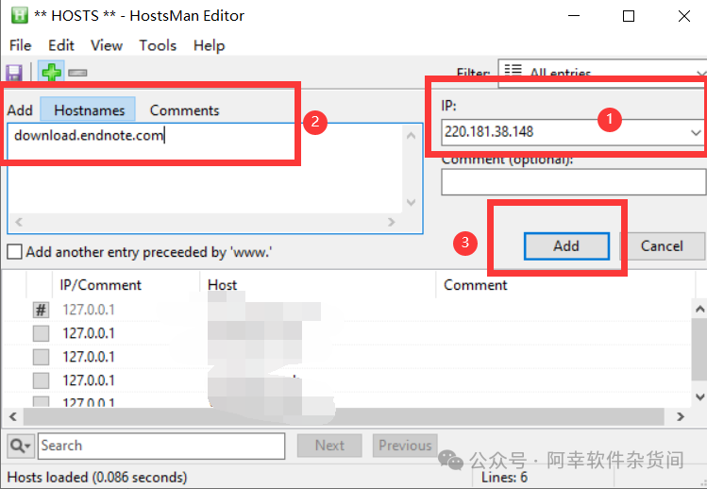Screen dimensions: 707x489
Task: Select the Hostnames tab
Action: pos(89,110)
